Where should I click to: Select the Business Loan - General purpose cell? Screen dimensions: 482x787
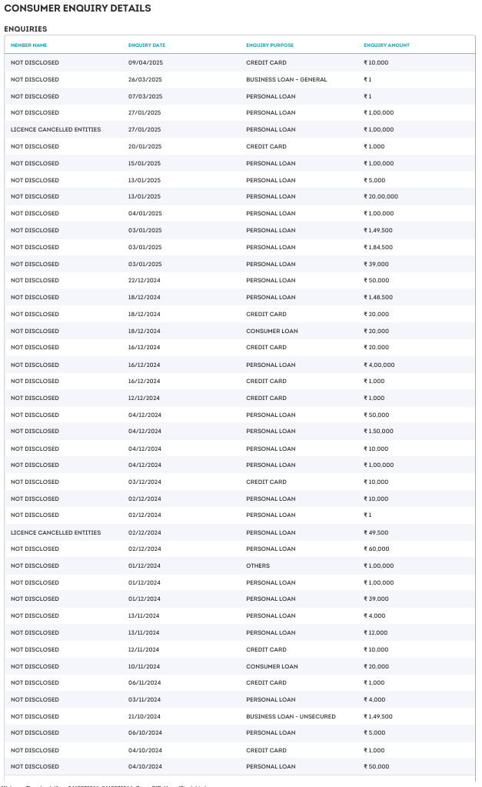(286, 79)
